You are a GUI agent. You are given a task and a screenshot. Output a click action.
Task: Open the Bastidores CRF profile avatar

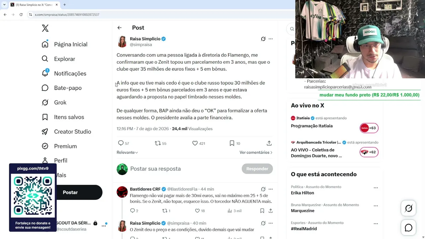click(122, 192)
